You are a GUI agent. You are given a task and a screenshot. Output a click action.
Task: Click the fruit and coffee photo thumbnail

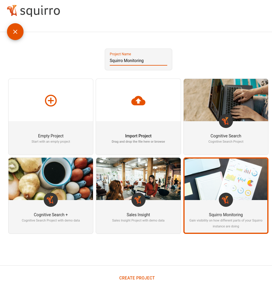click(x=51, y=179)
